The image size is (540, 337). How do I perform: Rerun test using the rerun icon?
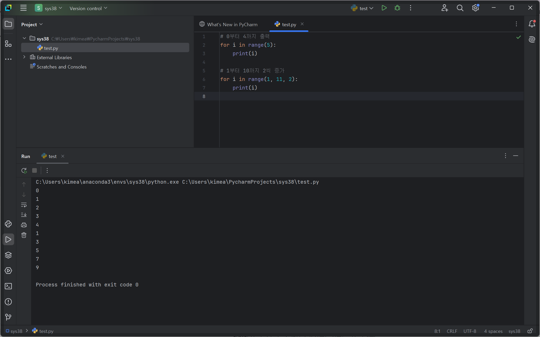tap(24, 170)
